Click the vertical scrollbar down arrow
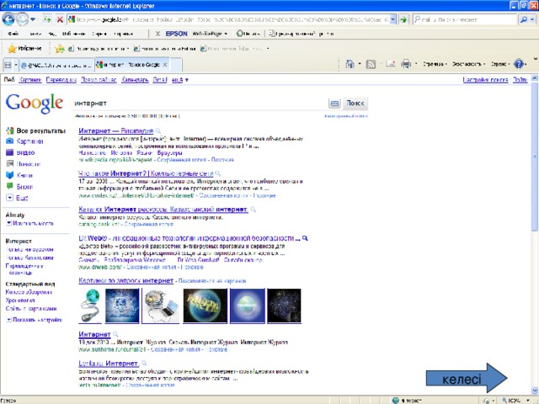 coord(535,391)
